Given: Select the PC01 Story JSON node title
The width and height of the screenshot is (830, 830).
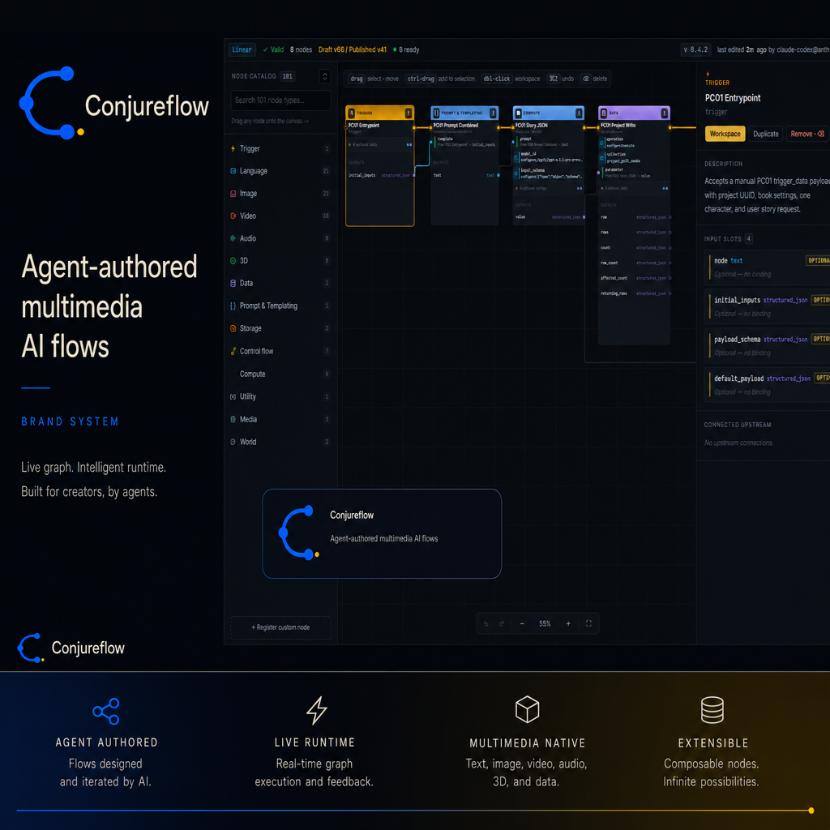Looking at the screenshot, I should (532, 126).
